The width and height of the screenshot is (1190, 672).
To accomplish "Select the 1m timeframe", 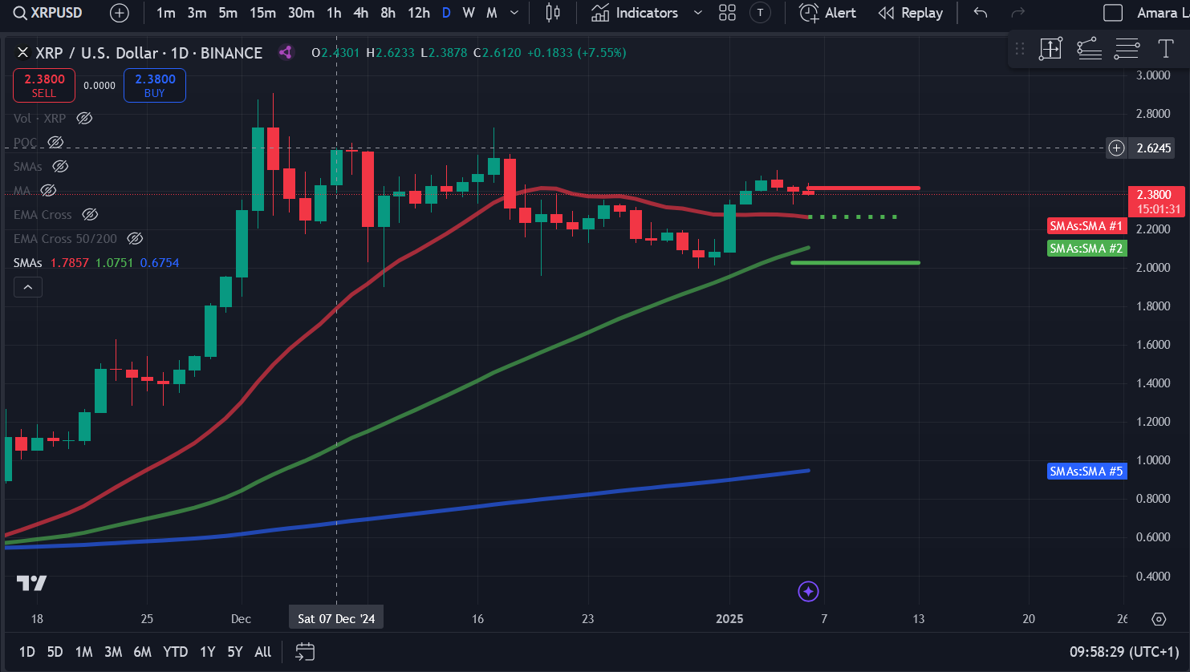I will click(166, 13).
